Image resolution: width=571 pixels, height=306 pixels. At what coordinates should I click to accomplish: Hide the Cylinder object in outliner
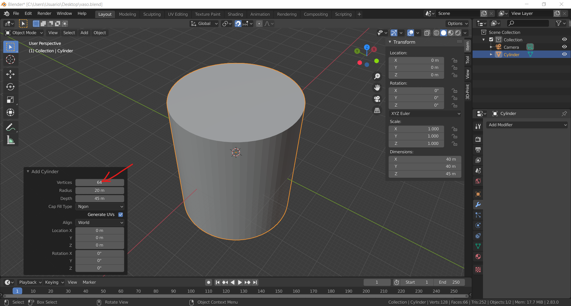[x=564, y=54]
